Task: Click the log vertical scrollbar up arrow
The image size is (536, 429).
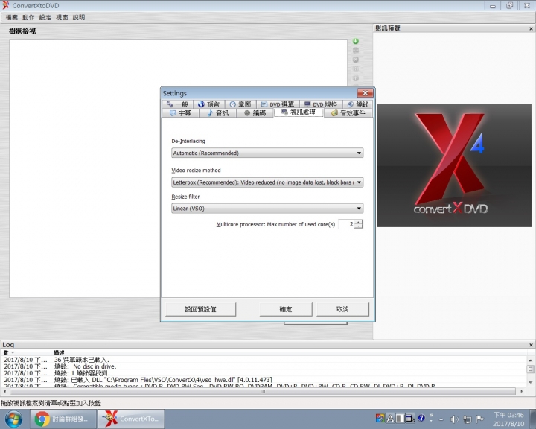Action: point(530,360)
